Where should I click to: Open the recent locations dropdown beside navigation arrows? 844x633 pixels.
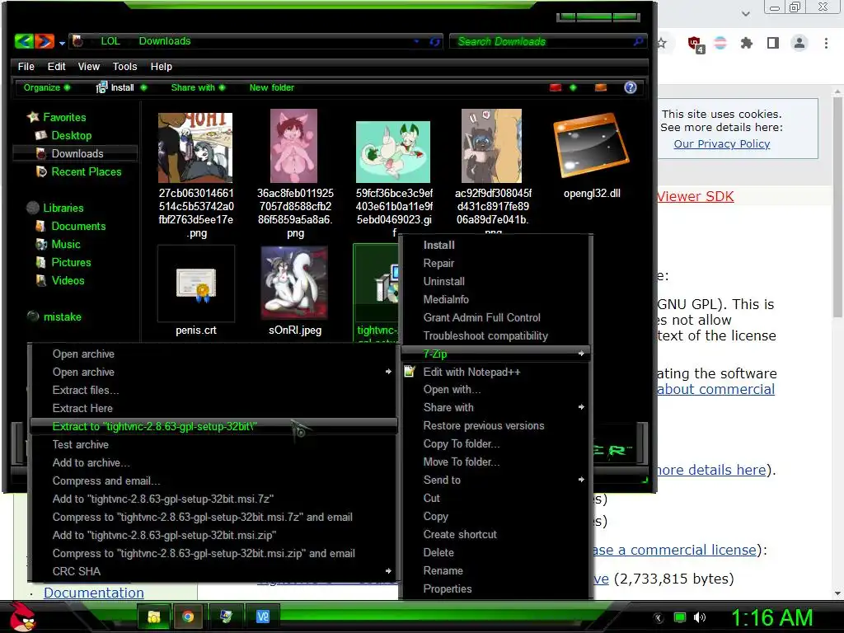pyautogui.click(x=63, y=43)
